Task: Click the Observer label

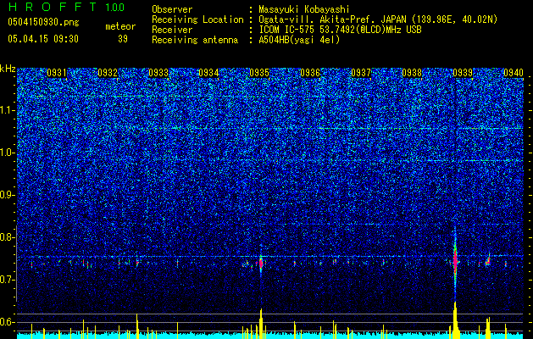Action: click(172, 9)
